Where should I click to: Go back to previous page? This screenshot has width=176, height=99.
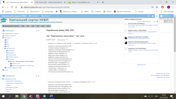pos(3,7)
